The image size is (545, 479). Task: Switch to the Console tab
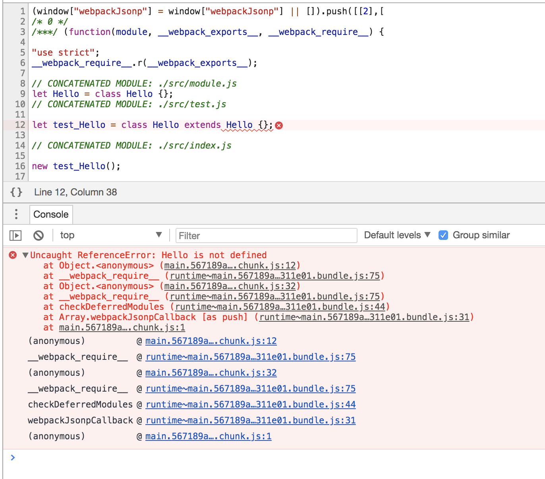point(51,214)
